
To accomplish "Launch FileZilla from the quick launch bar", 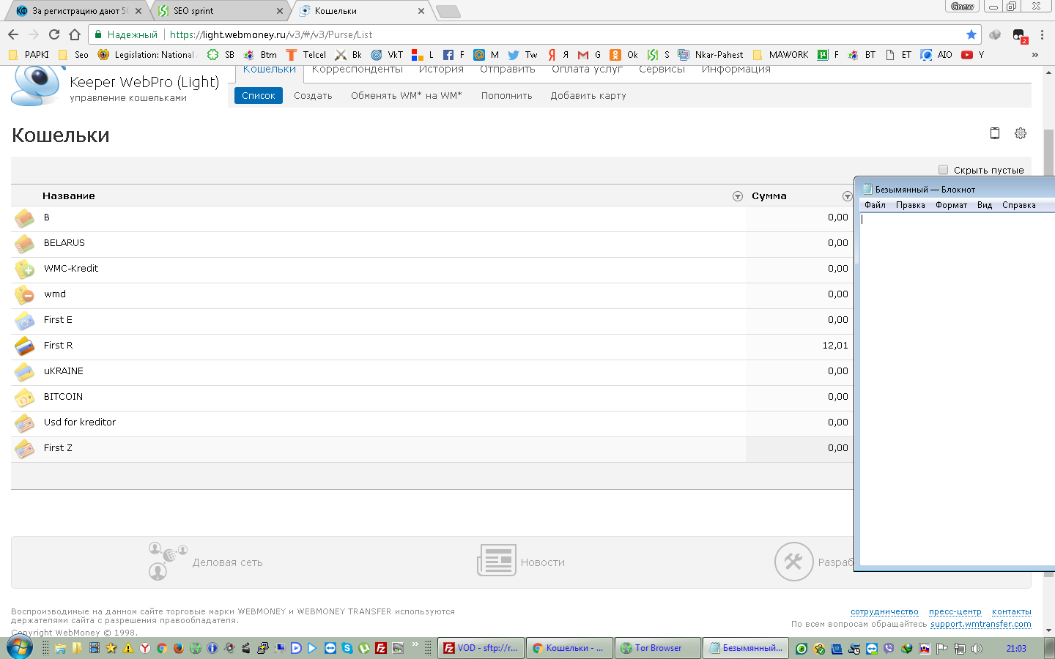I will [381, 648].
